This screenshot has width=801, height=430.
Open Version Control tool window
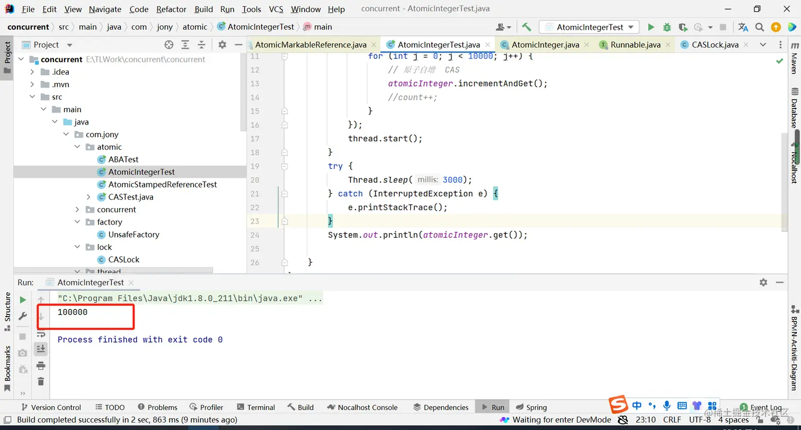51,407
